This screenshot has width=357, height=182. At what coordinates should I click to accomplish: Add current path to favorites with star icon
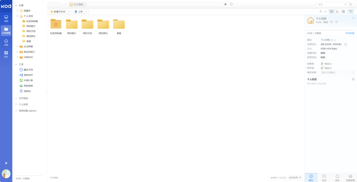225,4
